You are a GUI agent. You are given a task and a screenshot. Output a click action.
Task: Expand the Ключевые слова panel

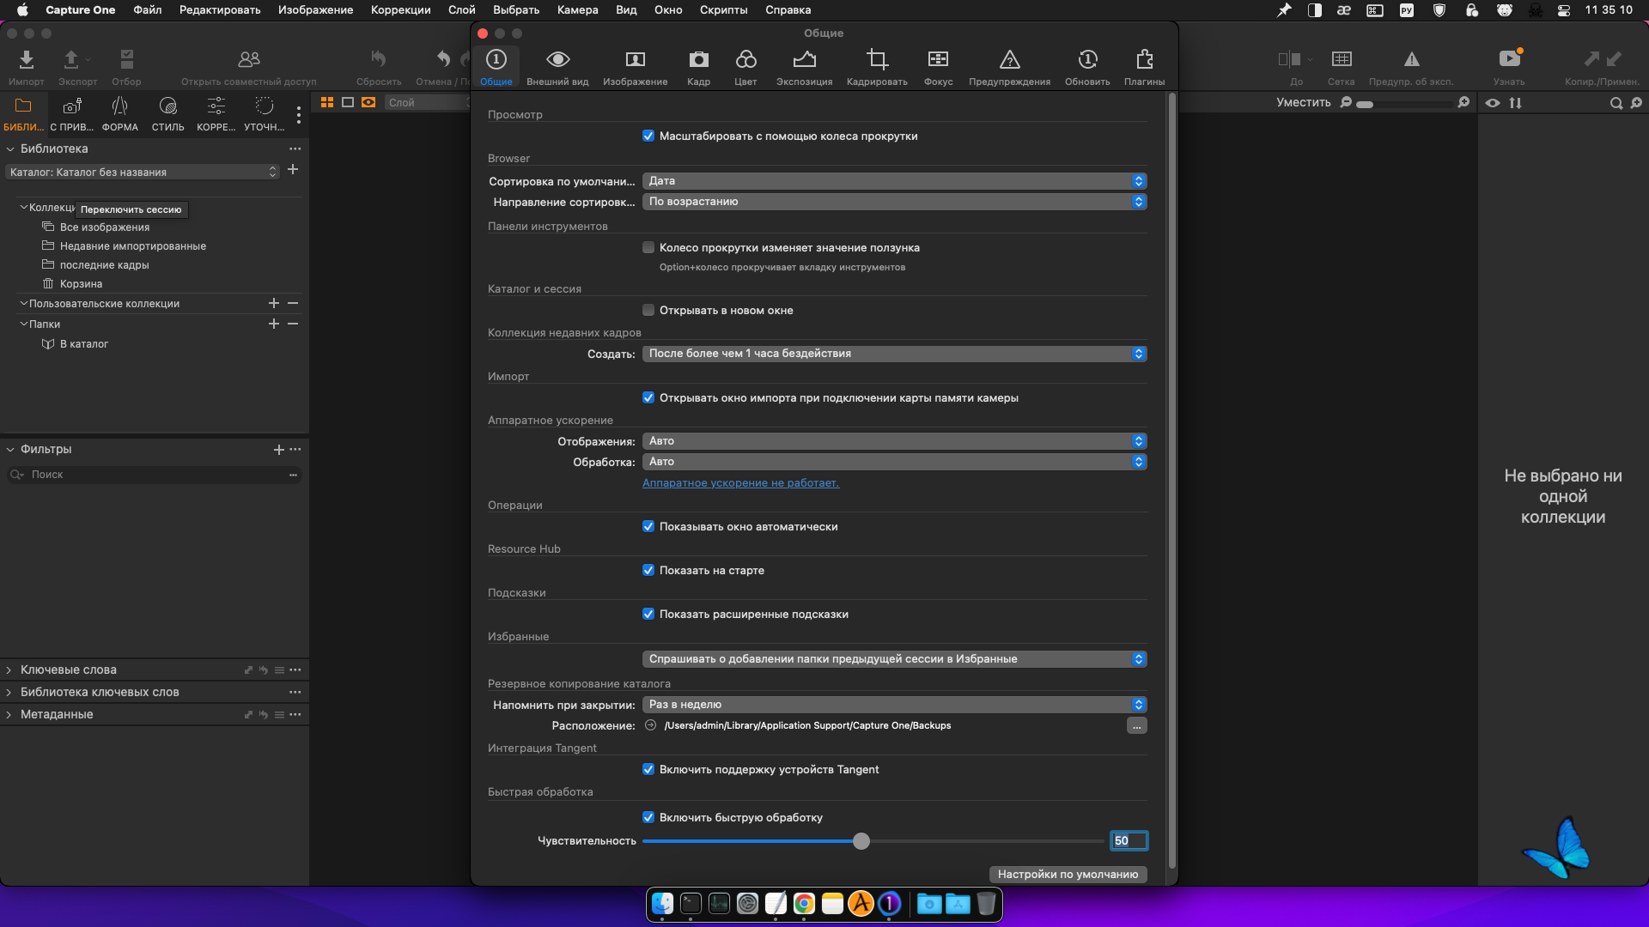(9, 669)
